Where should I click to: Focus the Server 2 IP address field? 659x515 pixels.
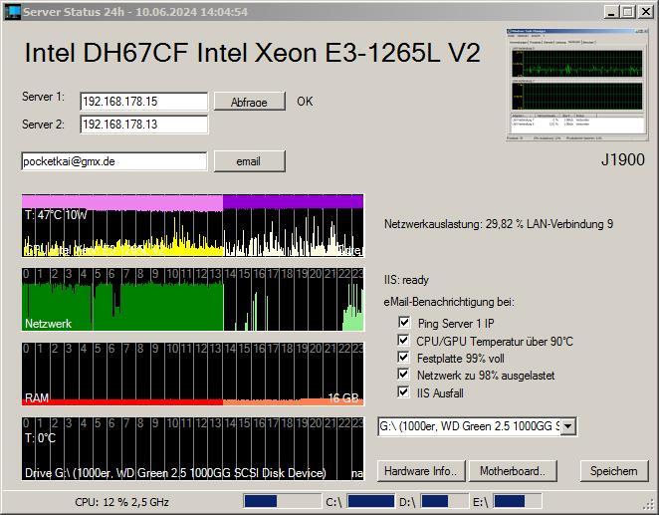[x=143, y=125]
